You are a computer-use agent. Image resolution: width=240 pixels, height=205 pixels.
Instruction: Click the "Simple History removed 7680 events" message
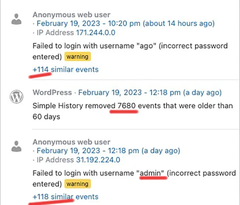(133, 111)
